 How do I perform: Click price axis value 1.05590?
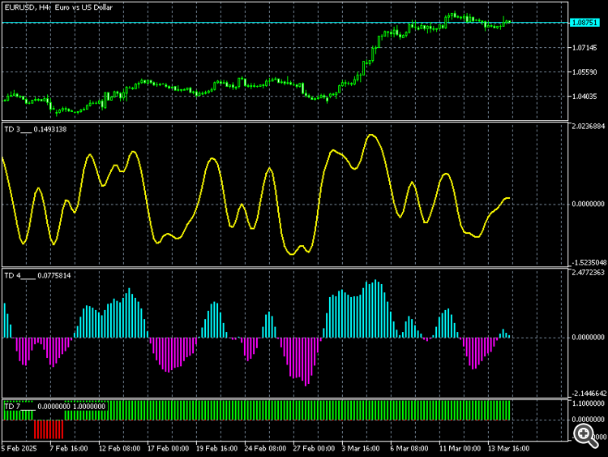pyautogui.click(x=584, y=72)
